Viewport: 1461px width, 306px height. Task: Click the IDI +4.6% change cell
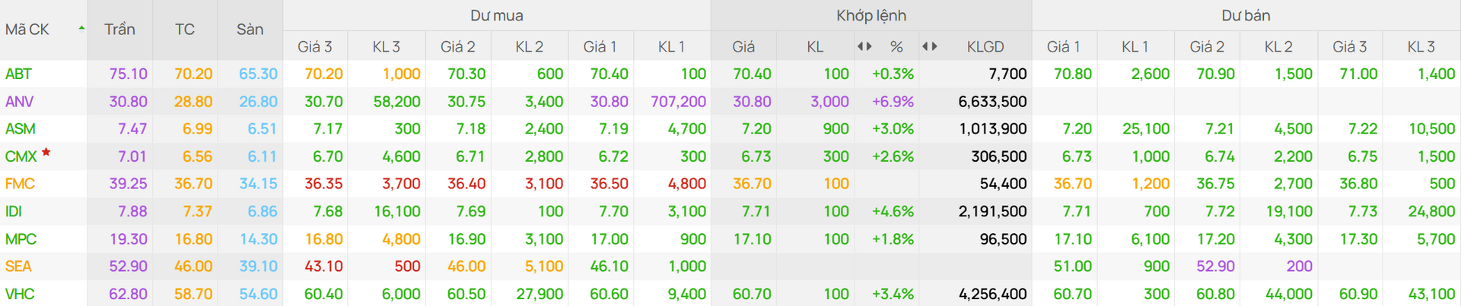tap(893, 212)
